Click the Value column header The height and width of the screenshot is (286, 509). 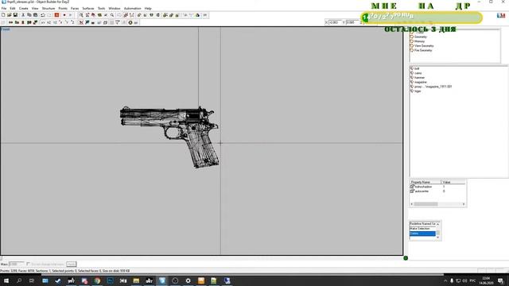pyautogui.click(x=453, y=182)
